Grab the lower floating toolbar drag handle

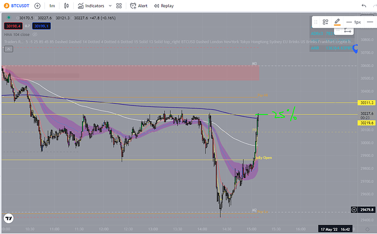pos(338,30)
